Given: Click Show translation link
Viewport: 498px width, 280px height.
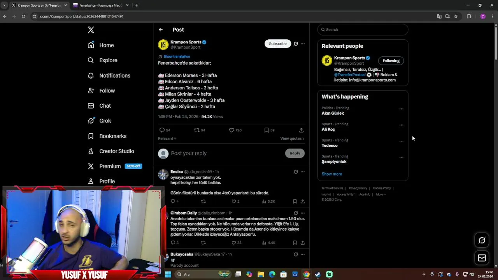Looking at the screenshot, I should (177, 56).
